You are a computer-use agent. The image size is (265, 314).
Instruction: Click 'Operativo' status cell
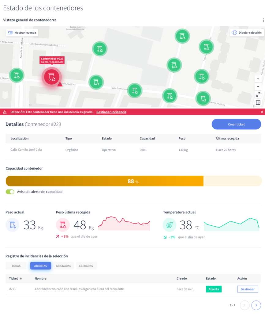click(x=109, y=150)
